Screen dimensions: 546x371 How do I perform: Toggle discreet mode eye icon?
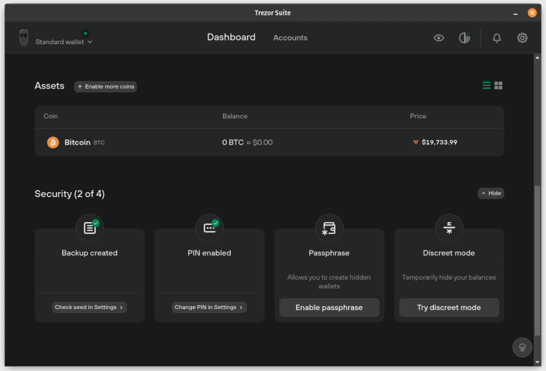coord(439,38)
